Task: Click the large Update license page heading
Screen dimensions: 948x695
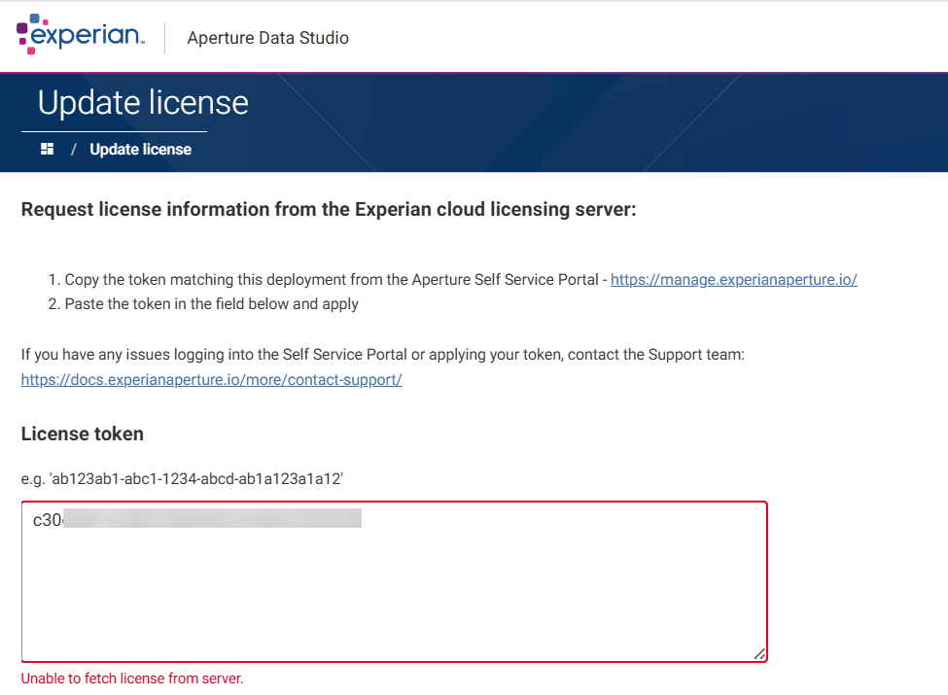Action: tap(143, 103)
